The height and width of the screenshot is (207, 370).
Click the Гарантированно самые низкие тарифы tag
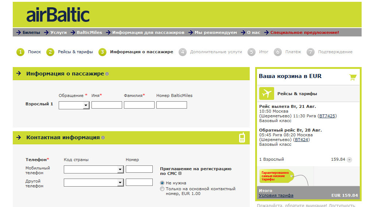(276, 176)
